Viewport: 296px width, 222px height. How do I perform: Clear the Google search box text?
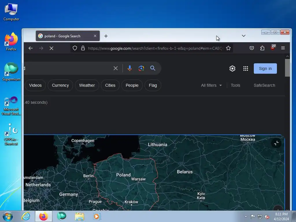pos(116,68)
